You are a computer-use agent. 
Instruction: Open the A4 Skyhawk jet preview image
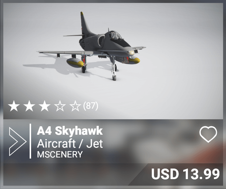(113, 61)
